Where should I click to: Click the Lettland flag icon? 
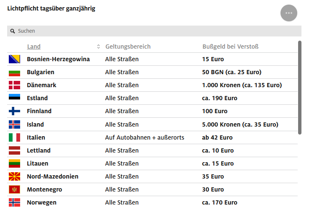[14, 150]
